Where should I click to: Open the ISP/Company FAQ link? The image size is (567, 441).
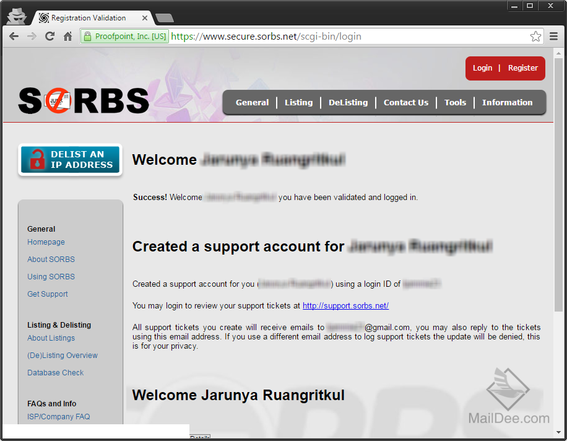click(59, 417)
